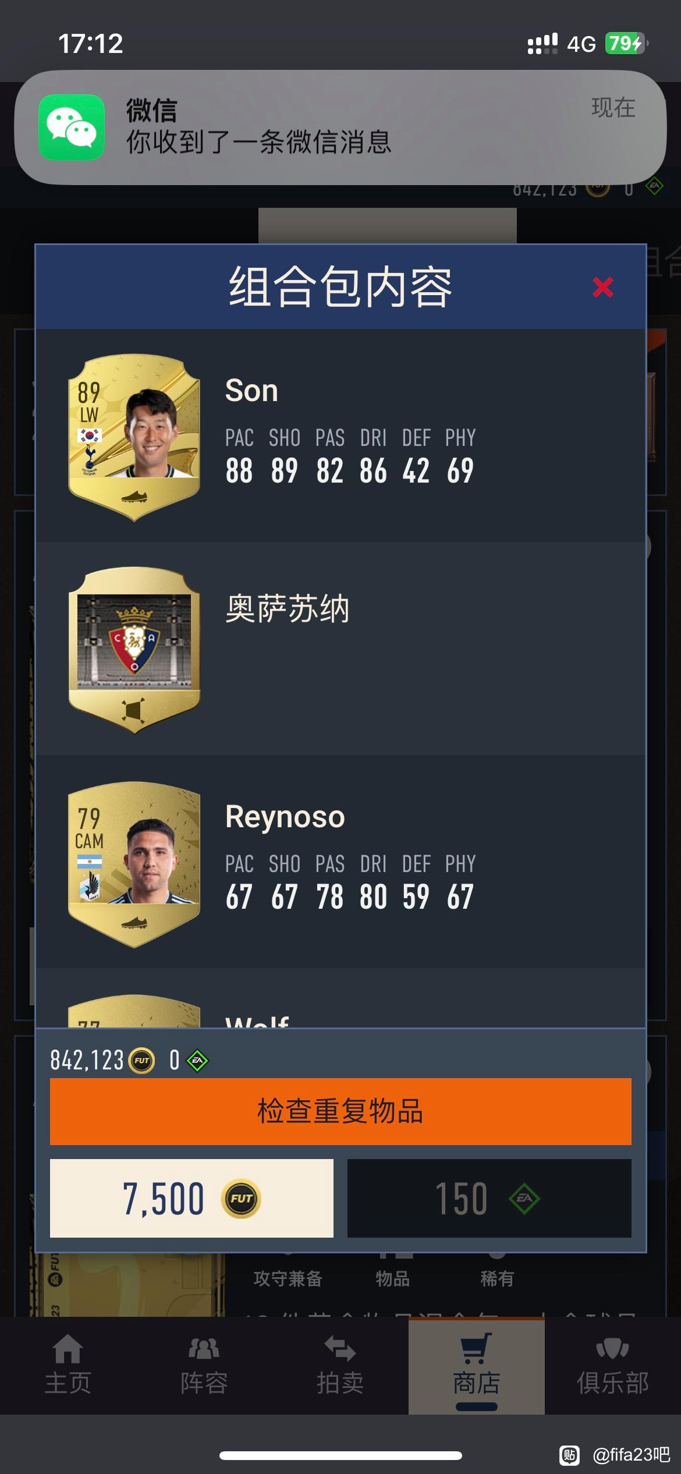Tap the orange check duplicate items button
This screenshot has height=1474, width=681.
coord(340,1111)
